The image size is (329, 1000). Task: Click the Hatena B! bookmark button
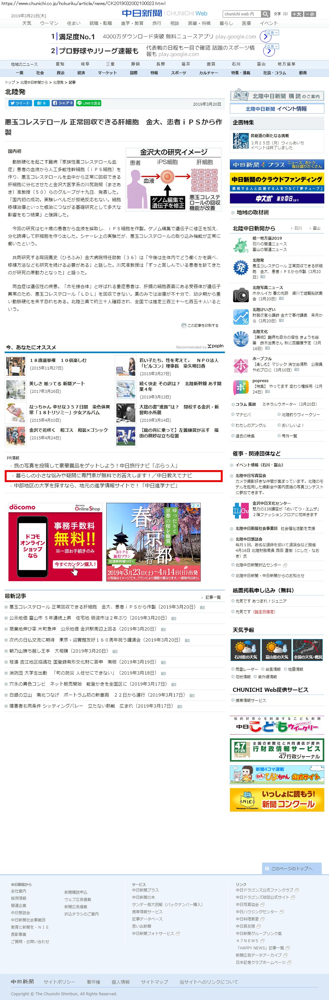[41, 103]
